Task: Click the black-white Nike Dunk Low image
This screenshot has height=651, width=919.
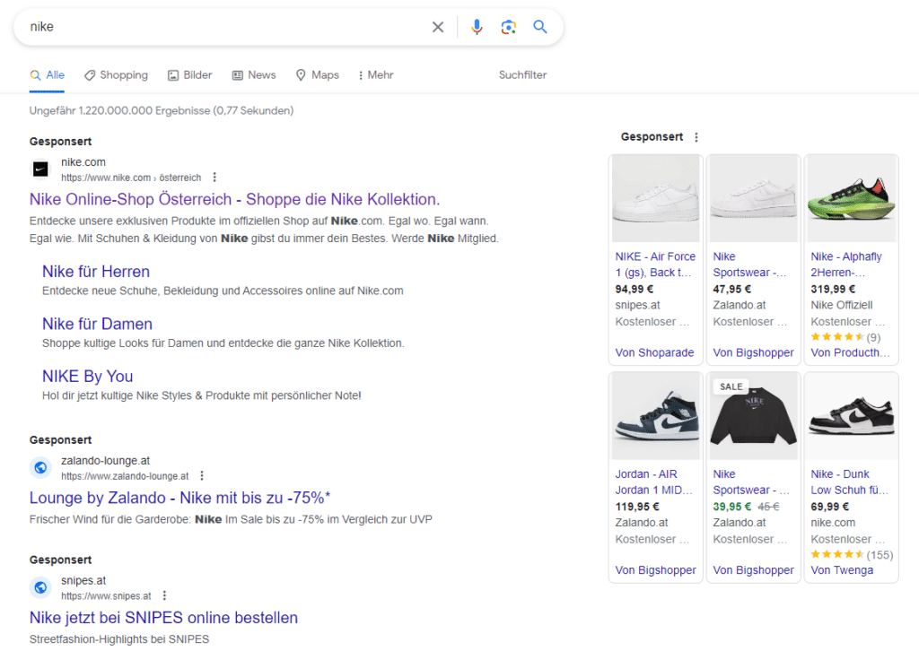Action: click(x=852, y=416)
